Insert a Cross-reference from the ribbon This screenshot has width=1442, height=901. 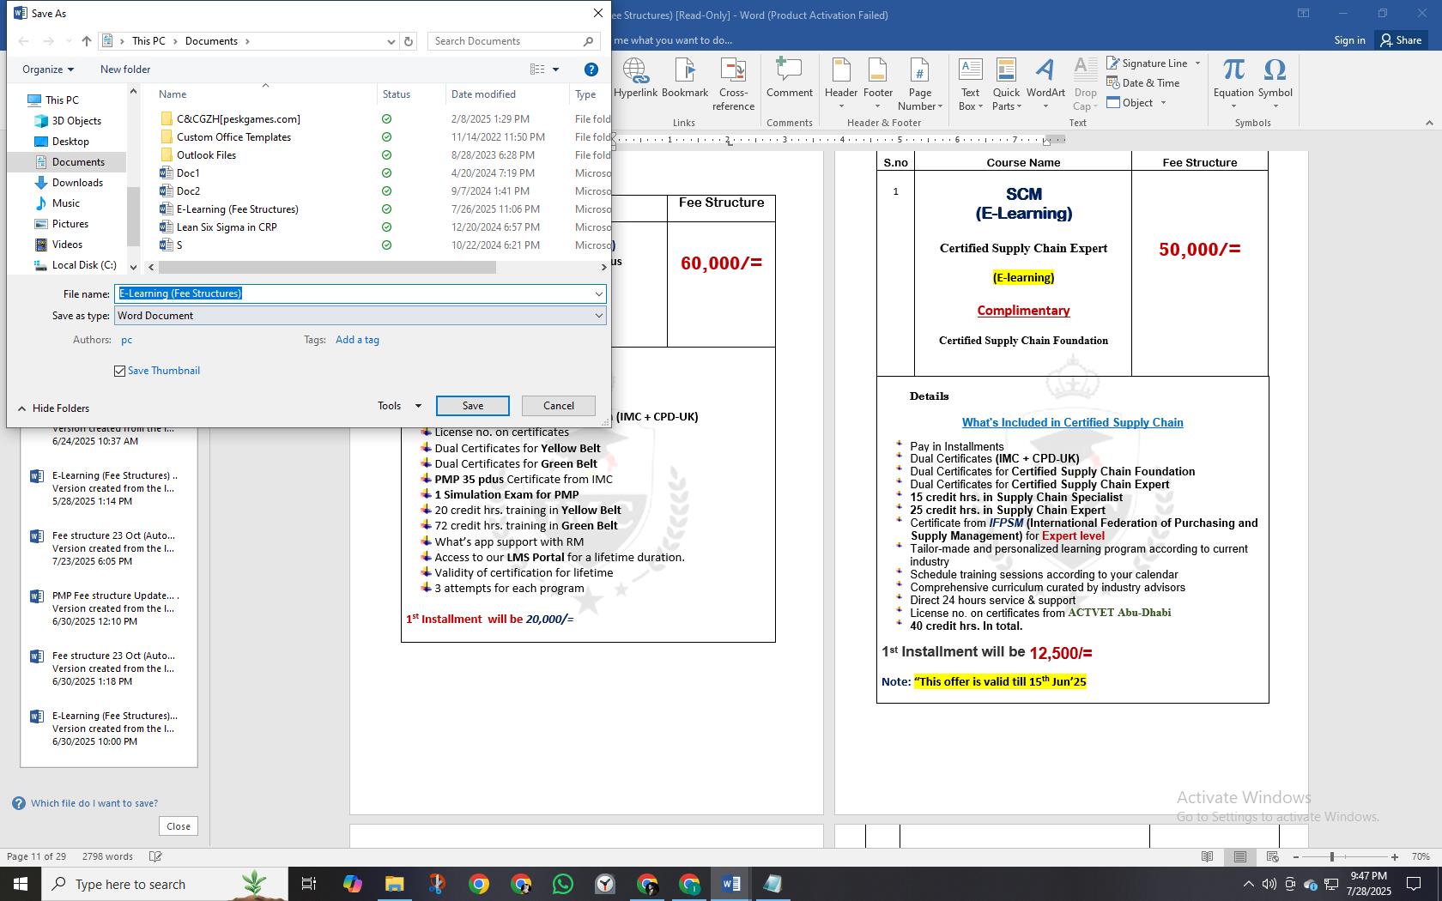point(733,84)
